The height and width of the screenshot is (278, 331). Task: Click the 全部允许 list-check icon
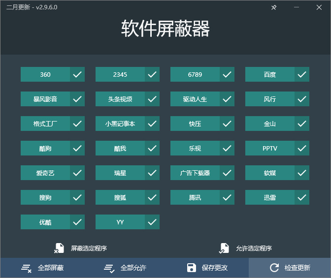click(109, 268)
